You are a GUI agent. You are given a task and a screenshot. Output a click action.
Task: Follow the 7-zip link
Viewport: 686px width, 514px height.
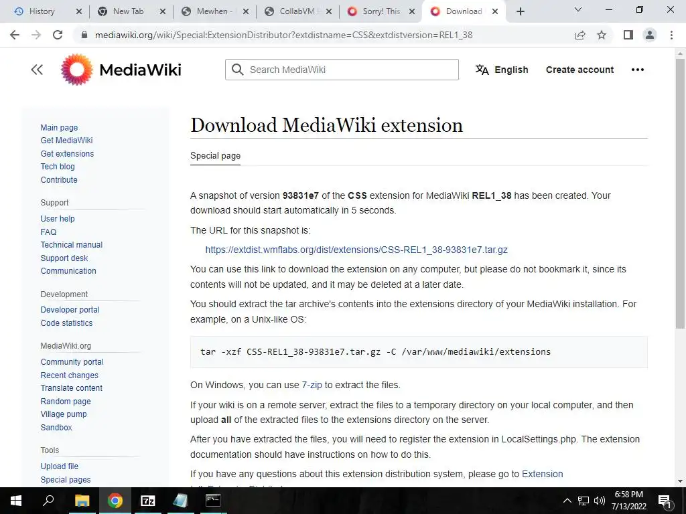click(312, 385)
